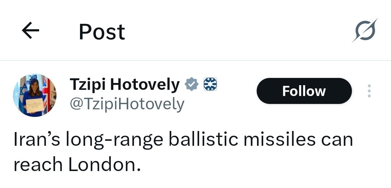
Task: Tap the word reach in the tweet
Action: (x=38, y=165)
